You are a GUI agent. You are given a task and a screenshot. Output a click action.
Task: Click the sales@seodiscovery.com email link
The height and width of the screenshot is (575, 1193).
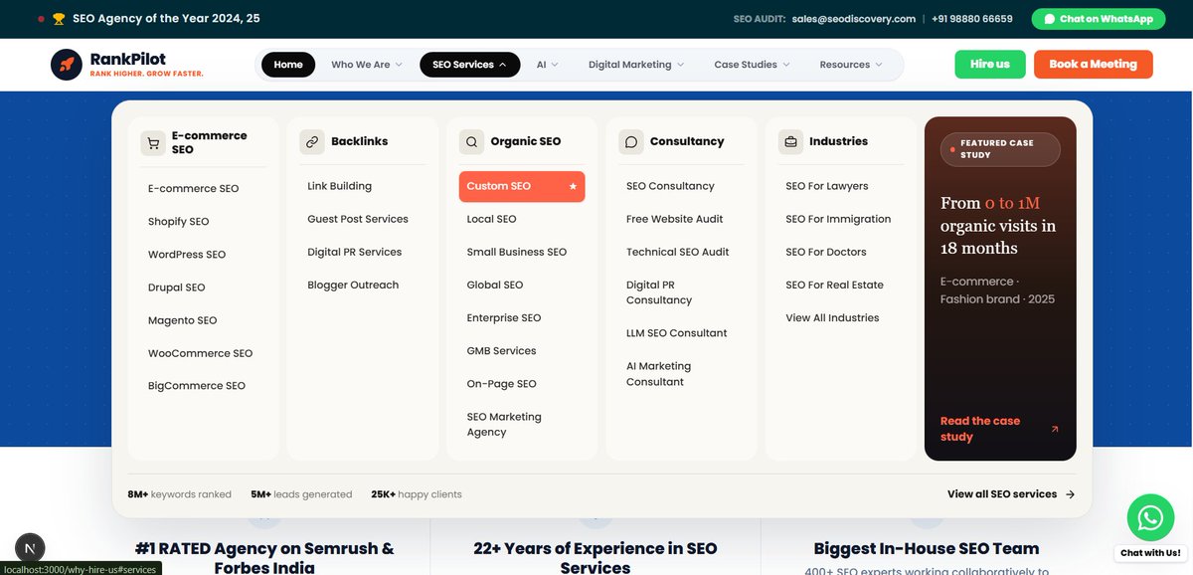(x=854, y=19)
